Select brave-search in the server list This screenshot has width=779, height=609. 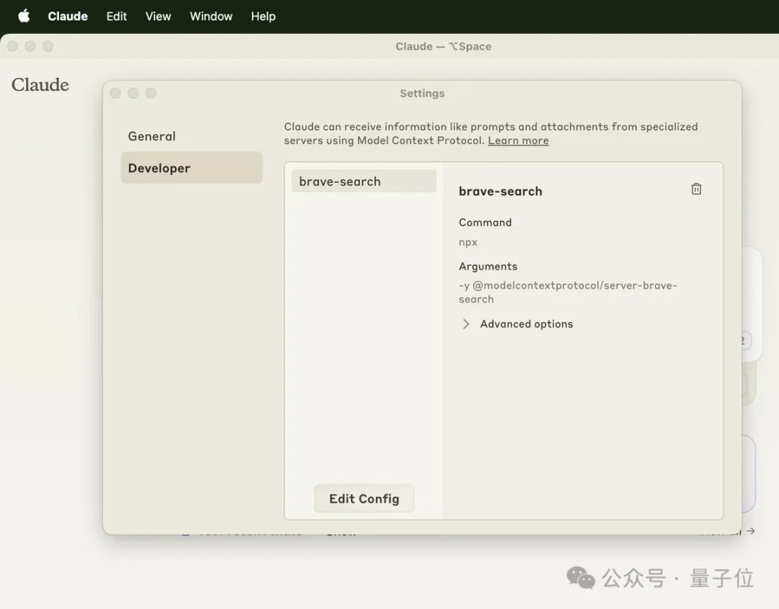click(340, 182)
